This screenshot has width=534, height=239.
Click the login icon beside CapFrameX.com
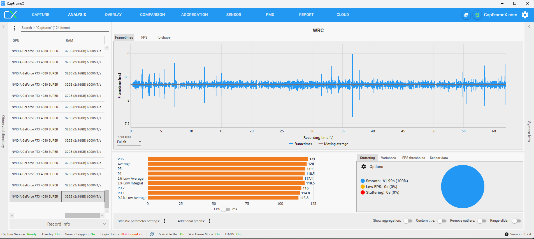(x=477, y=15)
